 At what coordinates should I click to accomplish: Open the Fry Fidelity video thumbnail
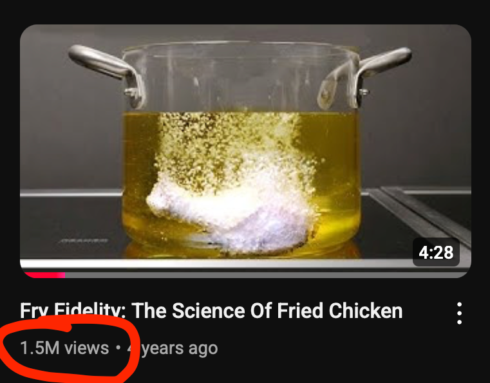click(245, 151)
